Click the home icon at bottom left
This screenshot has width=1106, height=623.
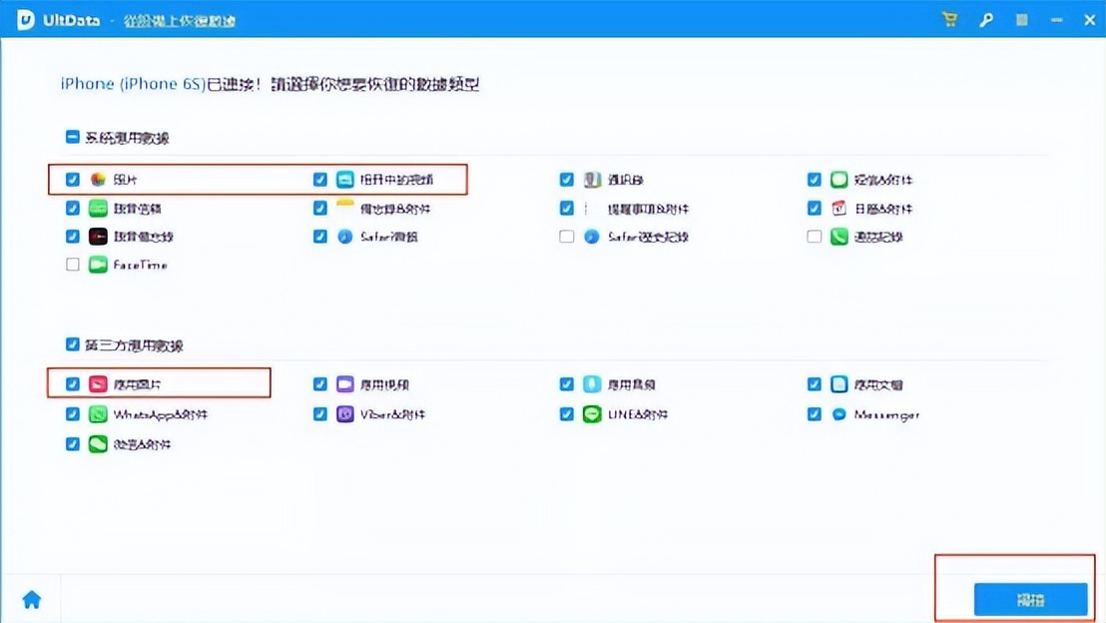pos(31,598)
